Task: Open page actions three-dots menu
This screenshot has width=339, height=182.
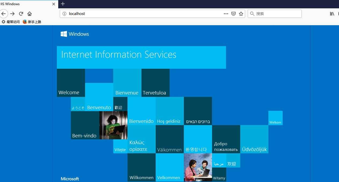Action: tap(226, 14)
